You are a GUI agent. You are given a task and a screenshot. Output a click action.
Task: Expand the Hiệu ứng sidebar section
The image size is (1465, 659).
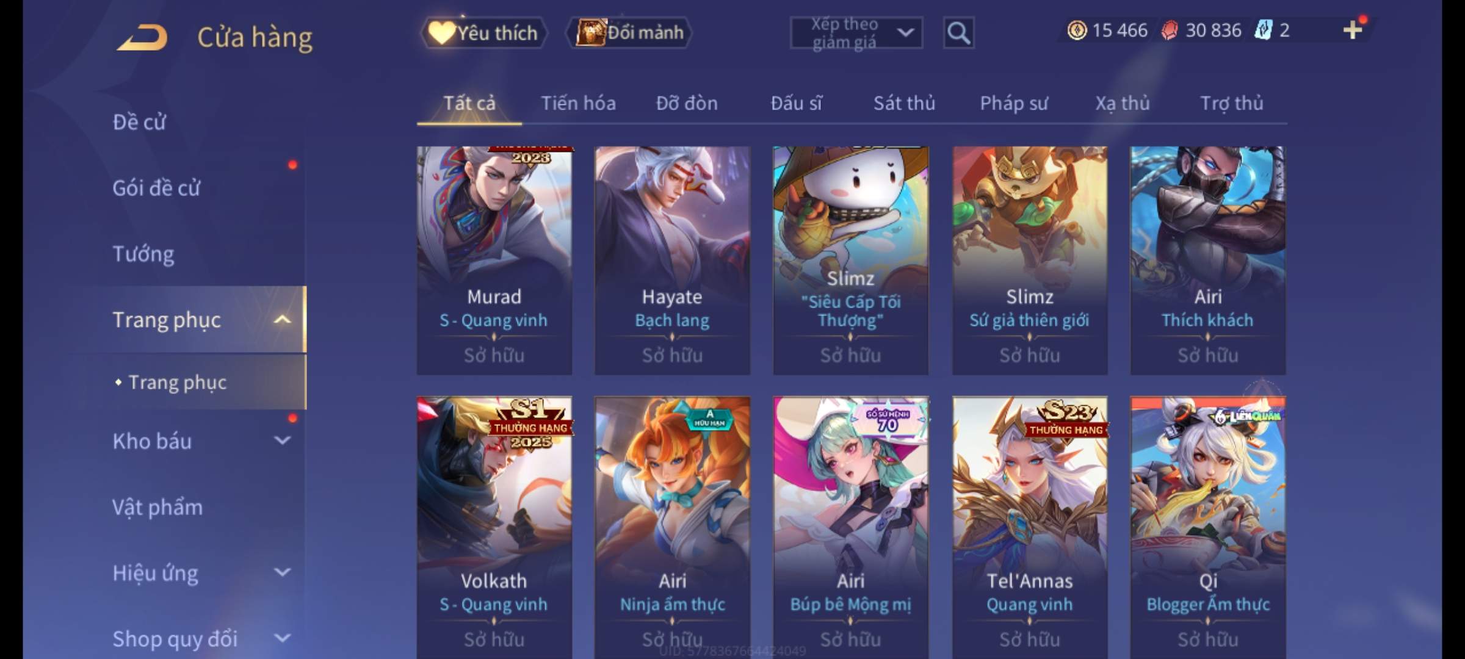[282, 572]
